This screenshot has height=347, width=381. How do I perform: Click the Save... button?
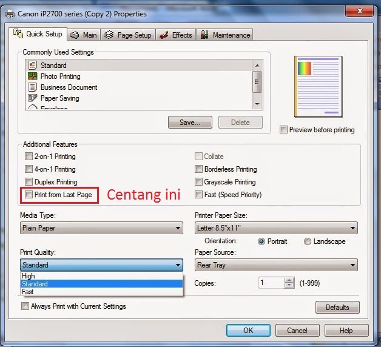coord(190,123)
